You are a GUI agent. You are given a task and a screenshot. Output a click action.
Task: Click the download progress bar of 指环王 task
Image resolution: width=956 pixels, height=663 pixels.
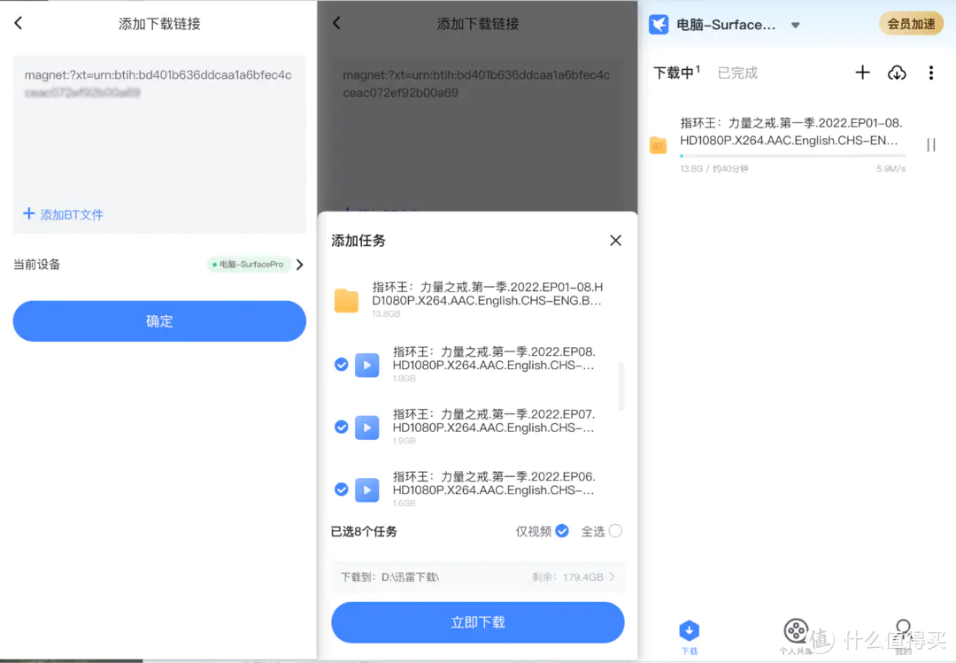(792, 156)
